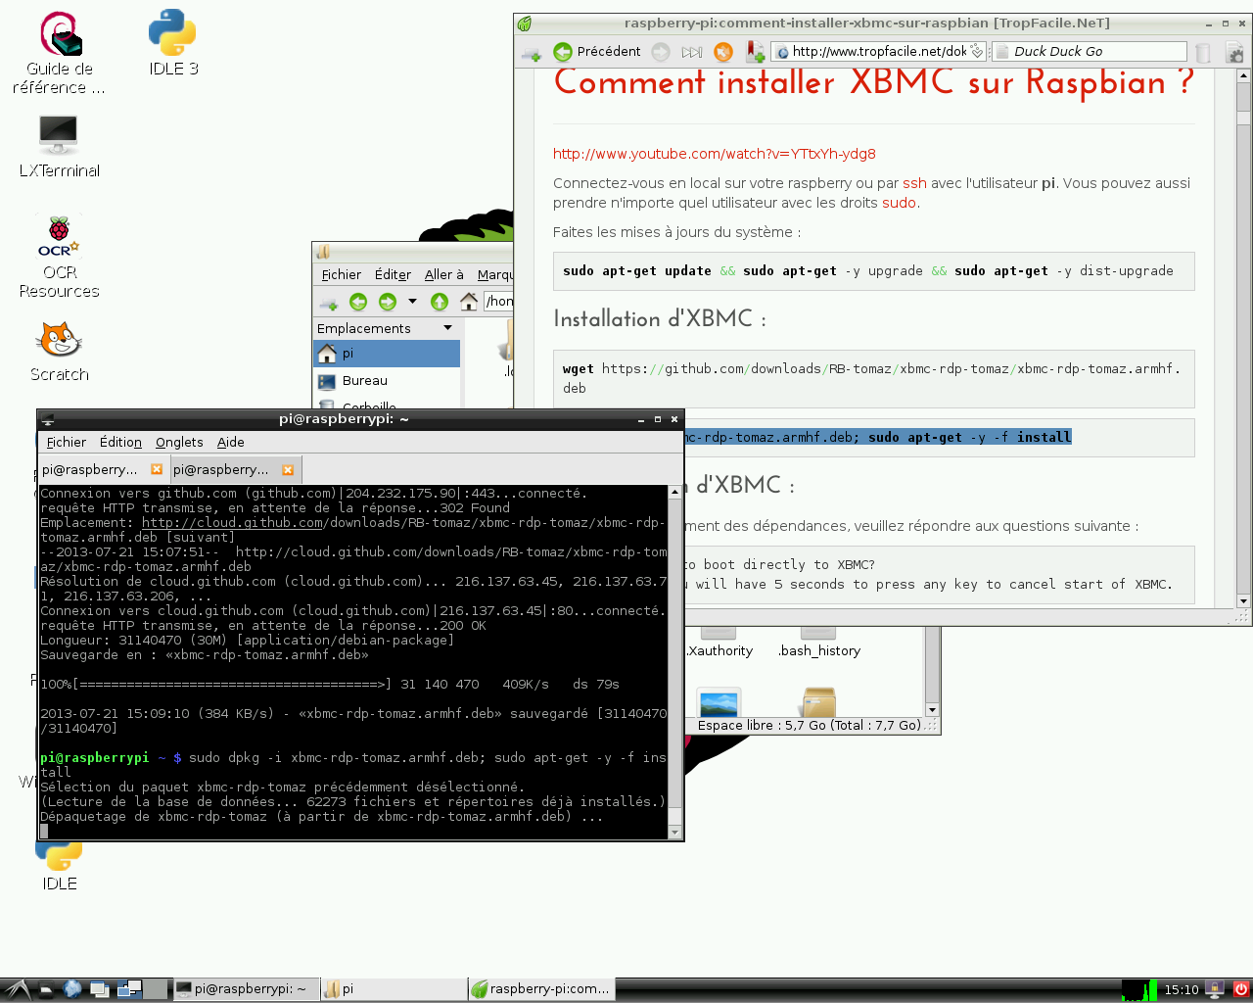This screenshot has width=1253, height=1003.
Task: Close the first terminal tab
Action: [157, 470]
